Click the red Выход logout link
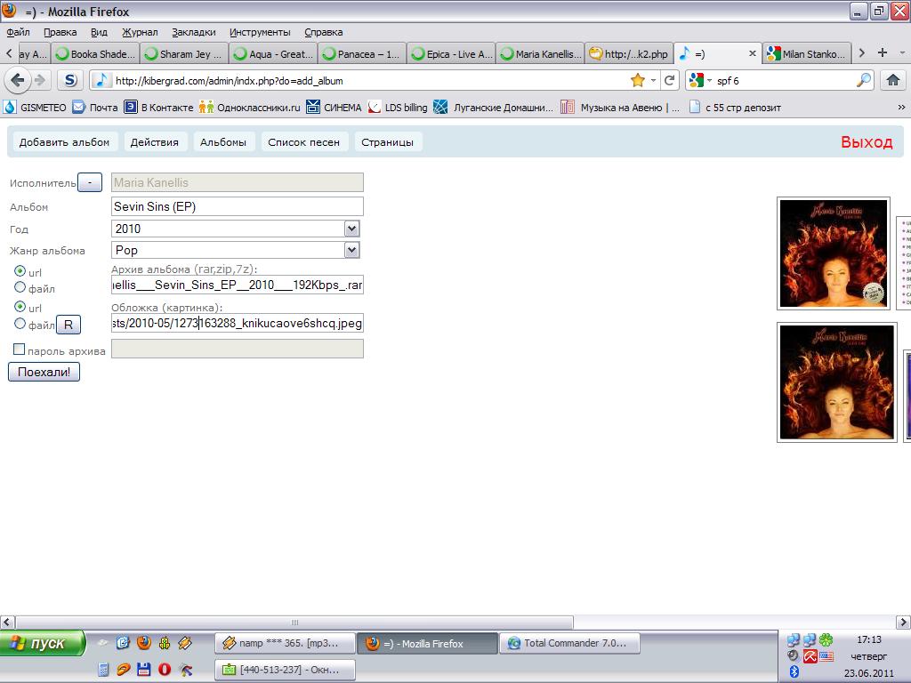911x683 pixels. click(867, 142)
